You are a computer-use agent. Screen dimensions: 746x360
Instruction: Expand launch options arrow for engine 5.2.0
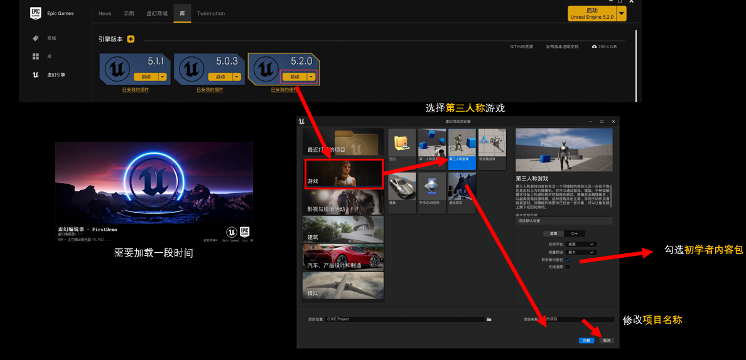(x=311, y=77)
